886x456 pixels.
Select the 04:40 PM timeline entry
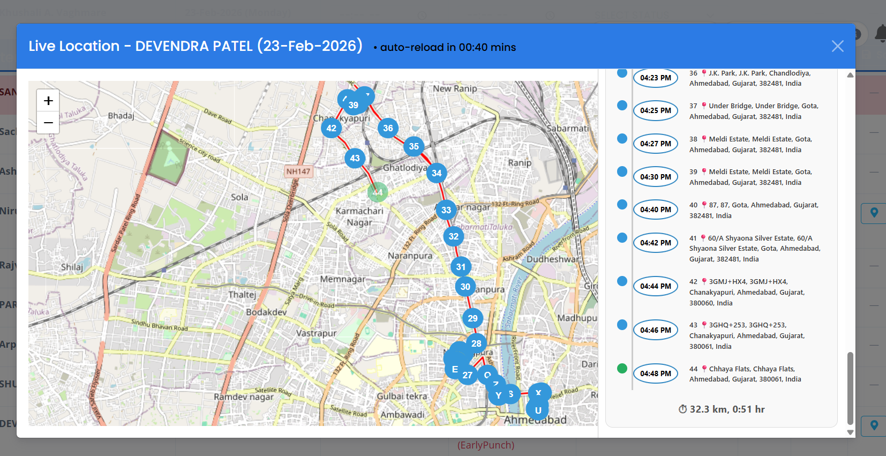point(655,210)
